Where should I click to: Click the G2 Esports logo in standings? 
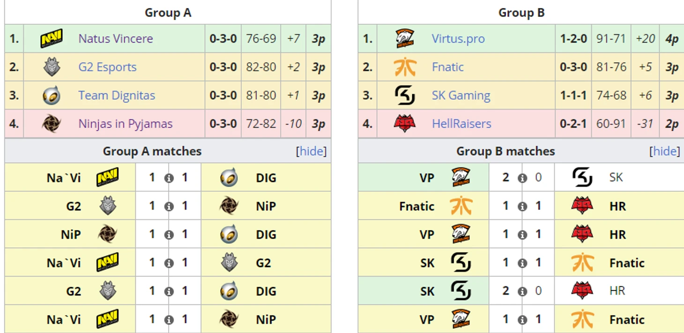pyautogui.click(x=52, y=67)
